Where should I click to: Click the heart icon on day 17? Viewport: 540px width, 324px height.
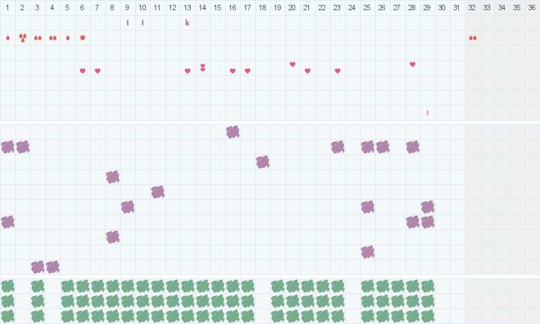pyautogui.click(x=247, y=71)
